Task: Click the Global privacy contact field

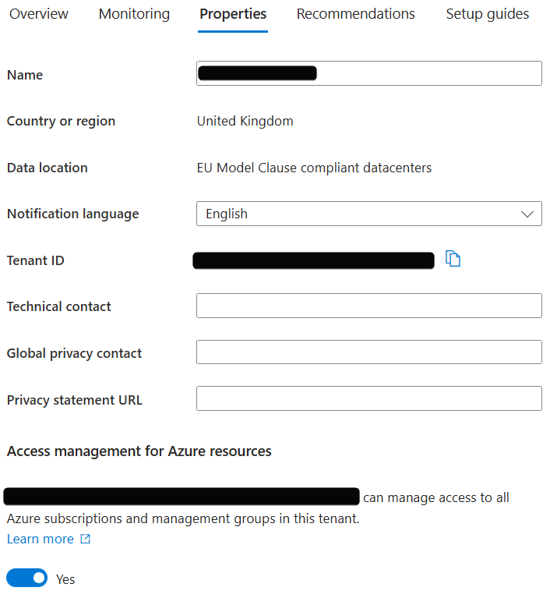Action: pos(368,352)
